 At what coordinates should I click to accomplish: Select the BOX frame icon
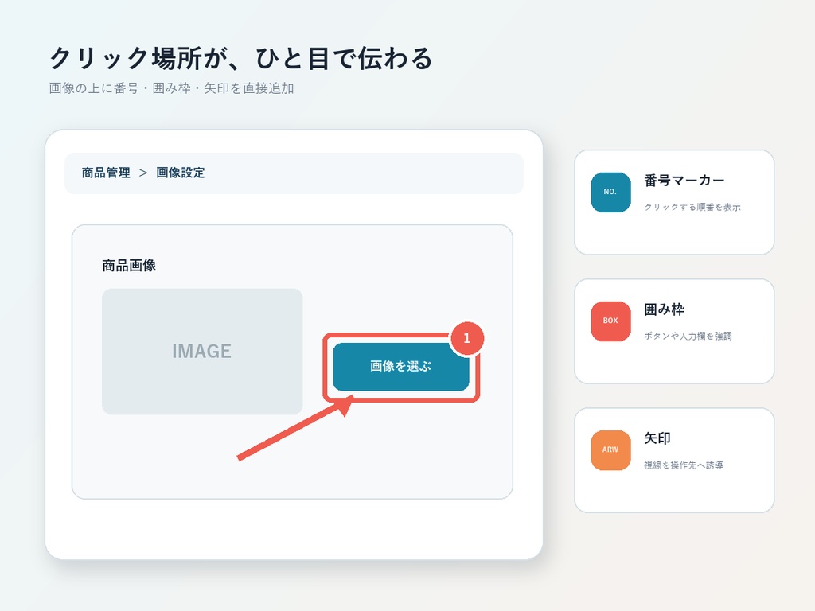(x=610, y=321)
